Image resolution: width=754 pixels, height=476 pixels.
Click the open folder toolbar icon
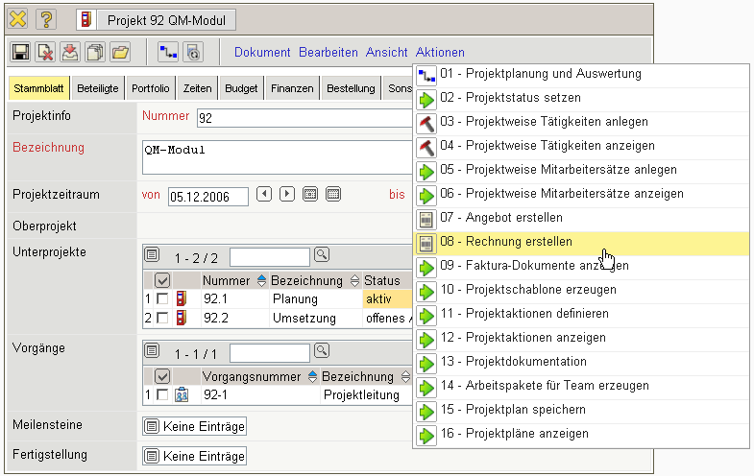point(120,53)
